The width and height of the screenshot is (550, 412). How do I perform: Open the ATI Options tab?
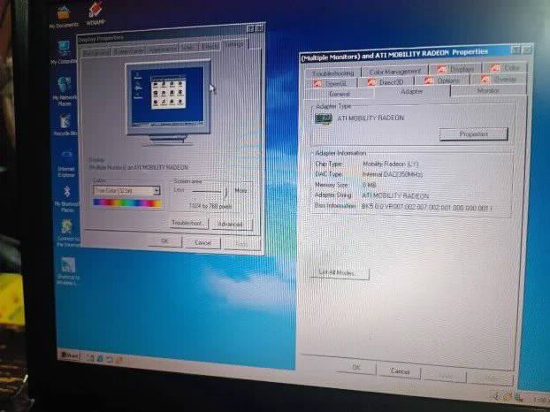coord(442,80)
